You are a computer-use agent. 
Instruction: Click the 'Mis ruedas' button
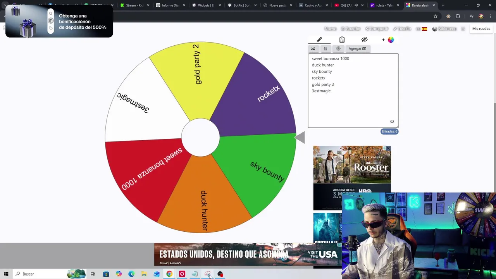[481, 29]
